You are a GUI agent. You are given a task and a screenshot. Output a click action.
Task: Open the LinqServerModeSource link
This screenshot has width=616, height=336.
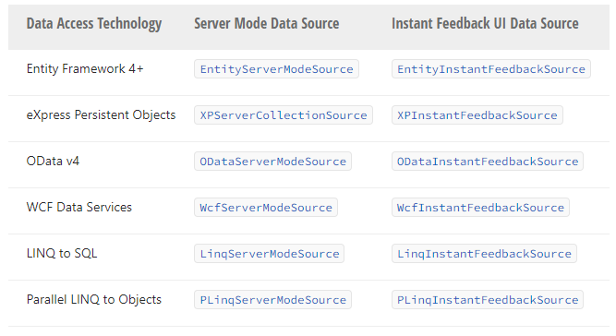(x=270, y=254)
